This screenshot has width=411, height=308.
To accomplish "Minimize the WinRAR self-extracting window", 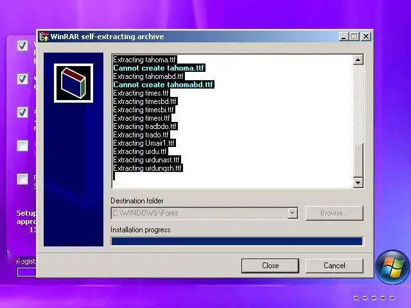I will [x=344, y=37].
